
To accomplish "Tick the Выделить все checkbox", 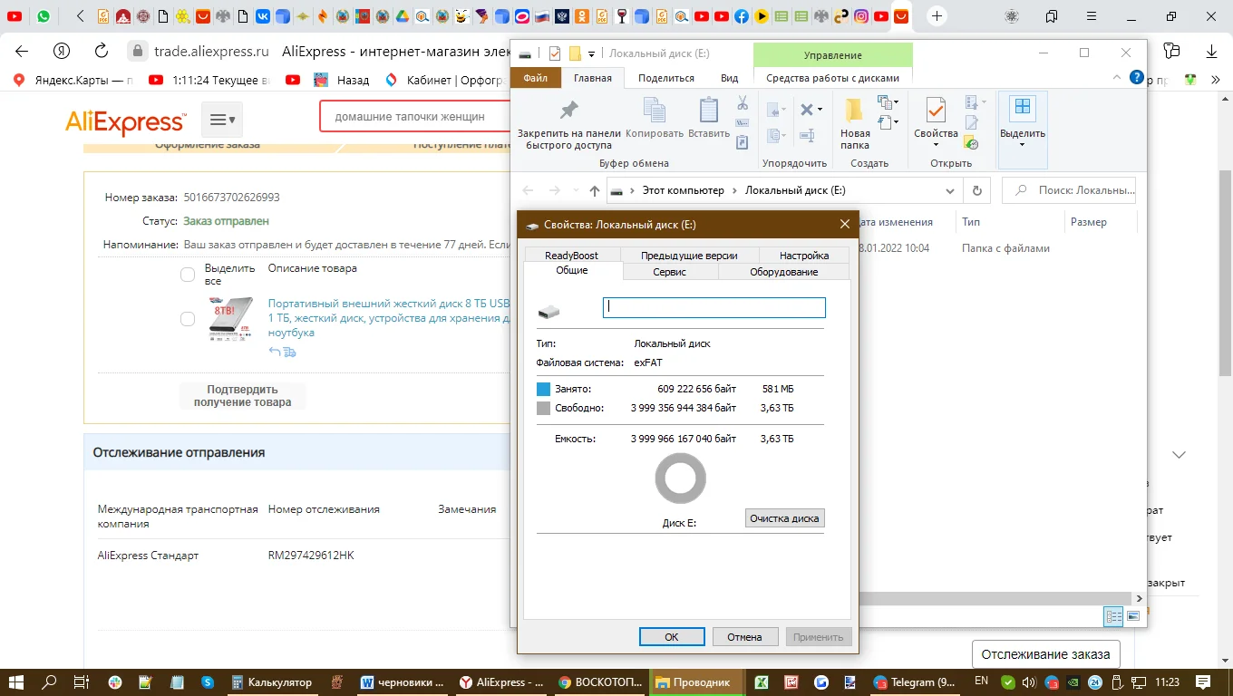I will point(188,275).
